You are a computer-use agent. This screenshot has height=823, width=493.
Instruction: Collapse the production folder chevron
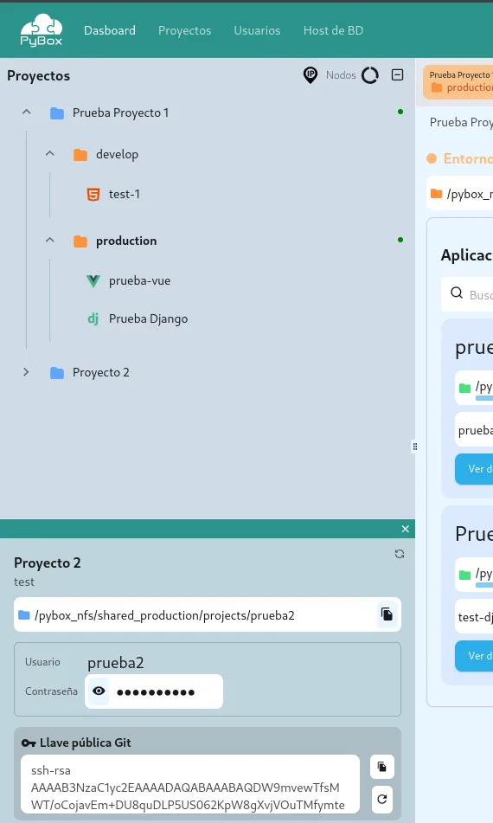50,240
